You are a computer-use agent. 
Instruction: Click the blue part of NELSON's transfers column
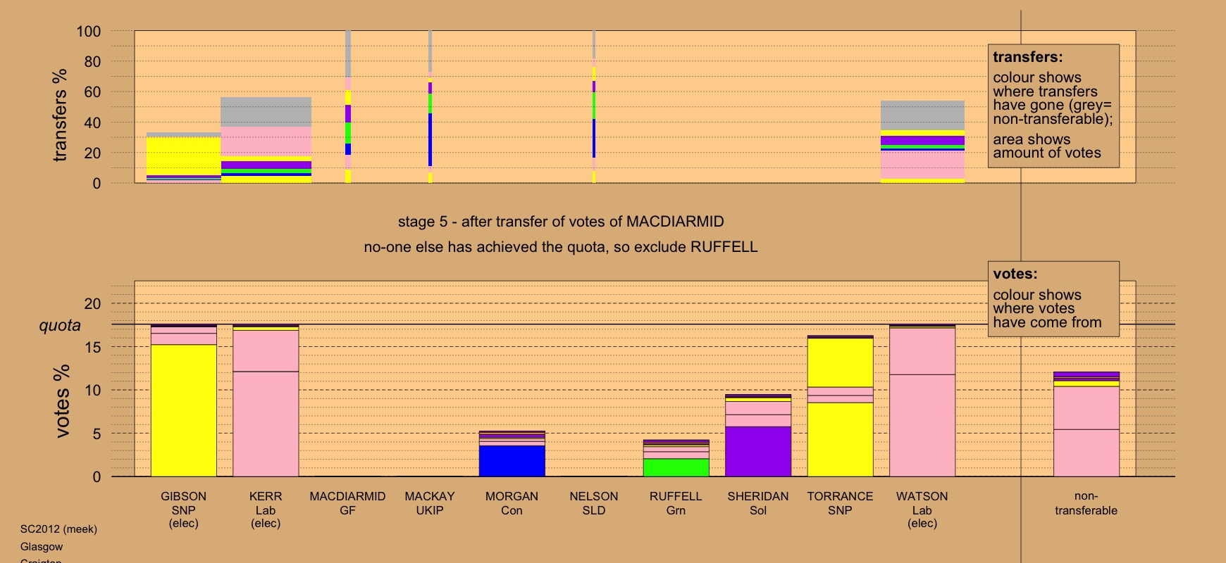coord(594,138)
